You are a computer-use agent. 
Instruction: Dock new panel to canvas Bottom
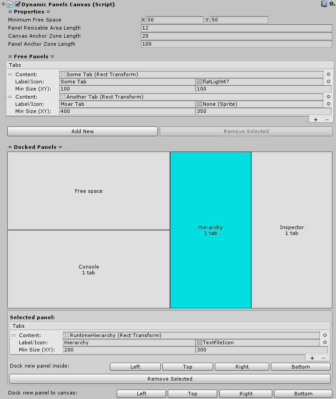pos(303,394)
